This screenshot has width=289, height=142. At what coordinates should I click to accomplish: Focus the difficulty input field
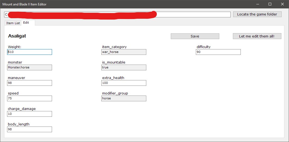pos(218,52)
